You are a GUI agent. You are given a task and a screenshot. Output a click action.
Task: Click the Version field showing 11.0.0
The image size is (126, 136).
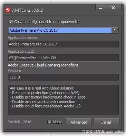click(63, 77)
